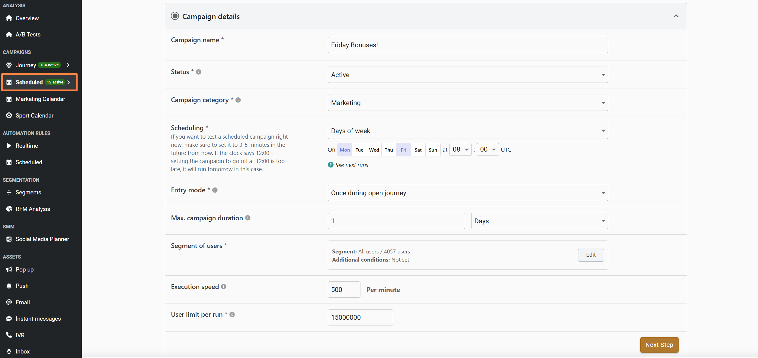This screenshot has height=358, width=758.
Task: Click the Entry mode info icon
Action: pyautogui.click(x=215, y=190)
